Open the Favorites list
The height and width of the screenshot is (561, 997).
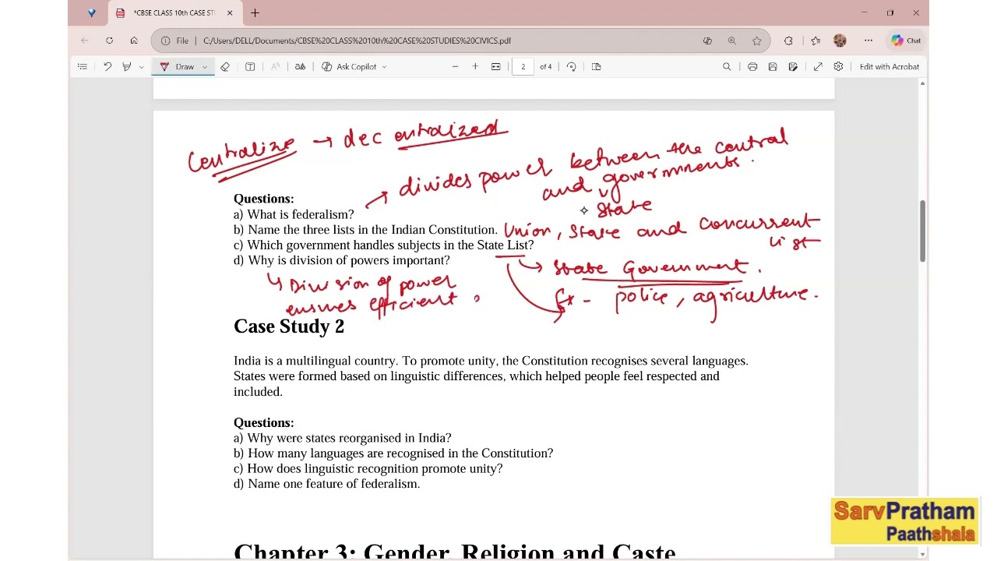pyautogui.click(x=816, y=41)
